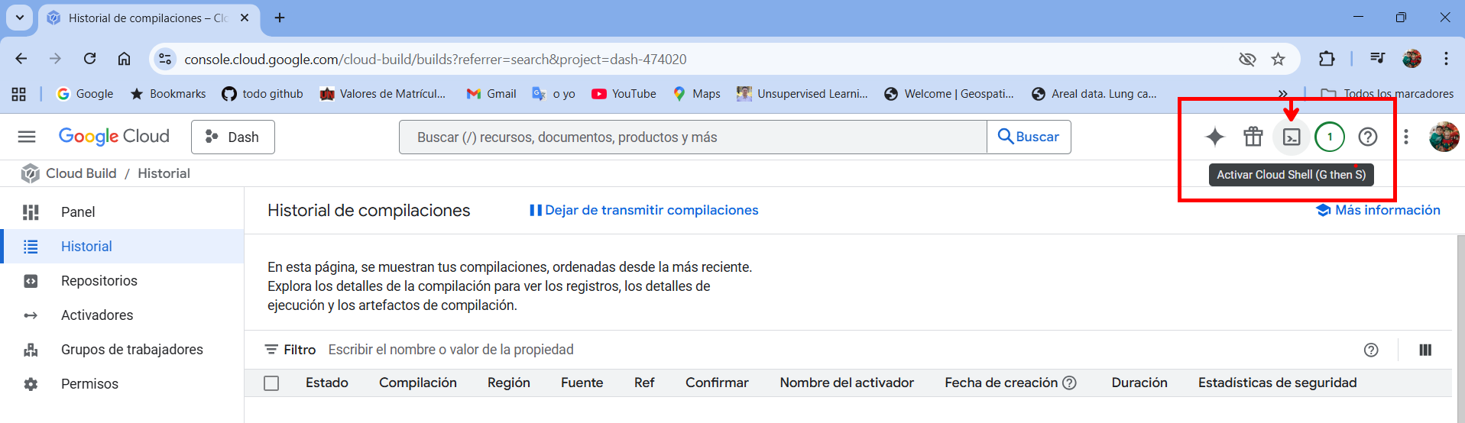This screenshot has width=1465, height=423.
Task: Open the help question mark icon in header
Action: pyautogui.click(x=1368, y=137)
